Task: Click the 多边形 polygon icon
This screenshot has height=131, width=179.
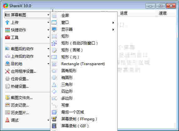Action: click(x=54, y=98)
